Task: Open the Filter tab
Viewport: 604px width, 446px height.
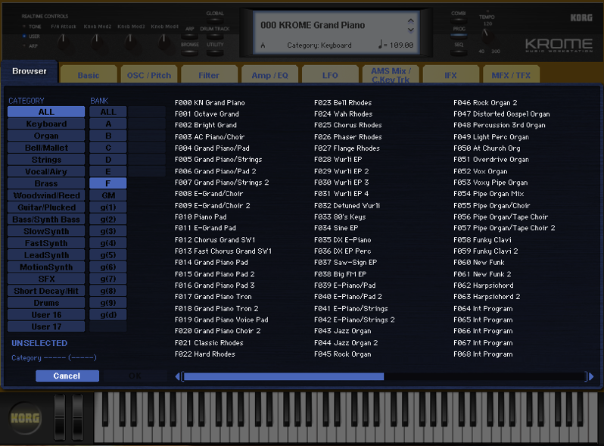Action: tap(209, 75)
